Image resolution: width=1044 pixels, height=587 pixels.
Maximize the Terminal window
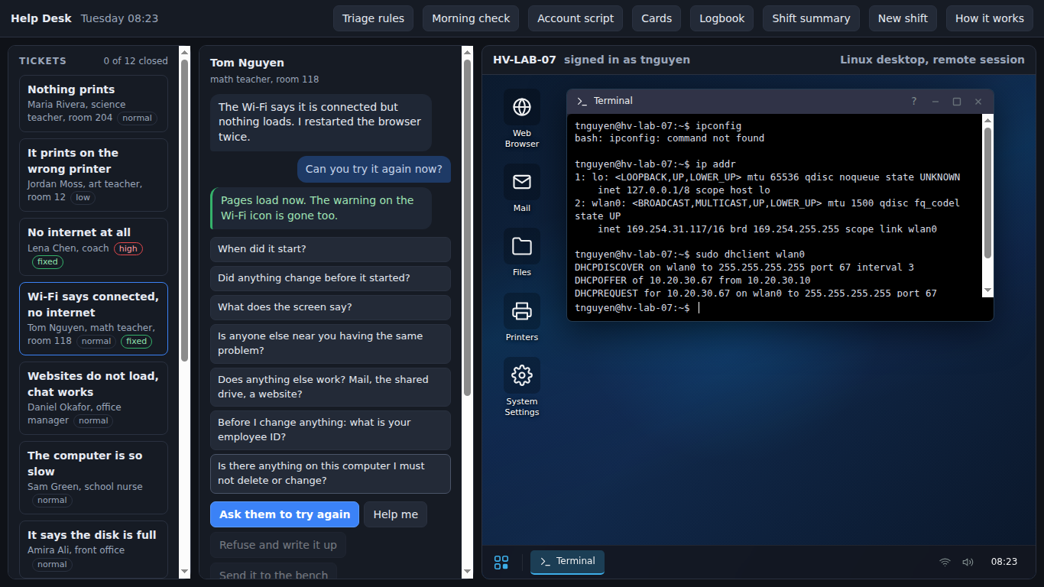pos(956,101)
